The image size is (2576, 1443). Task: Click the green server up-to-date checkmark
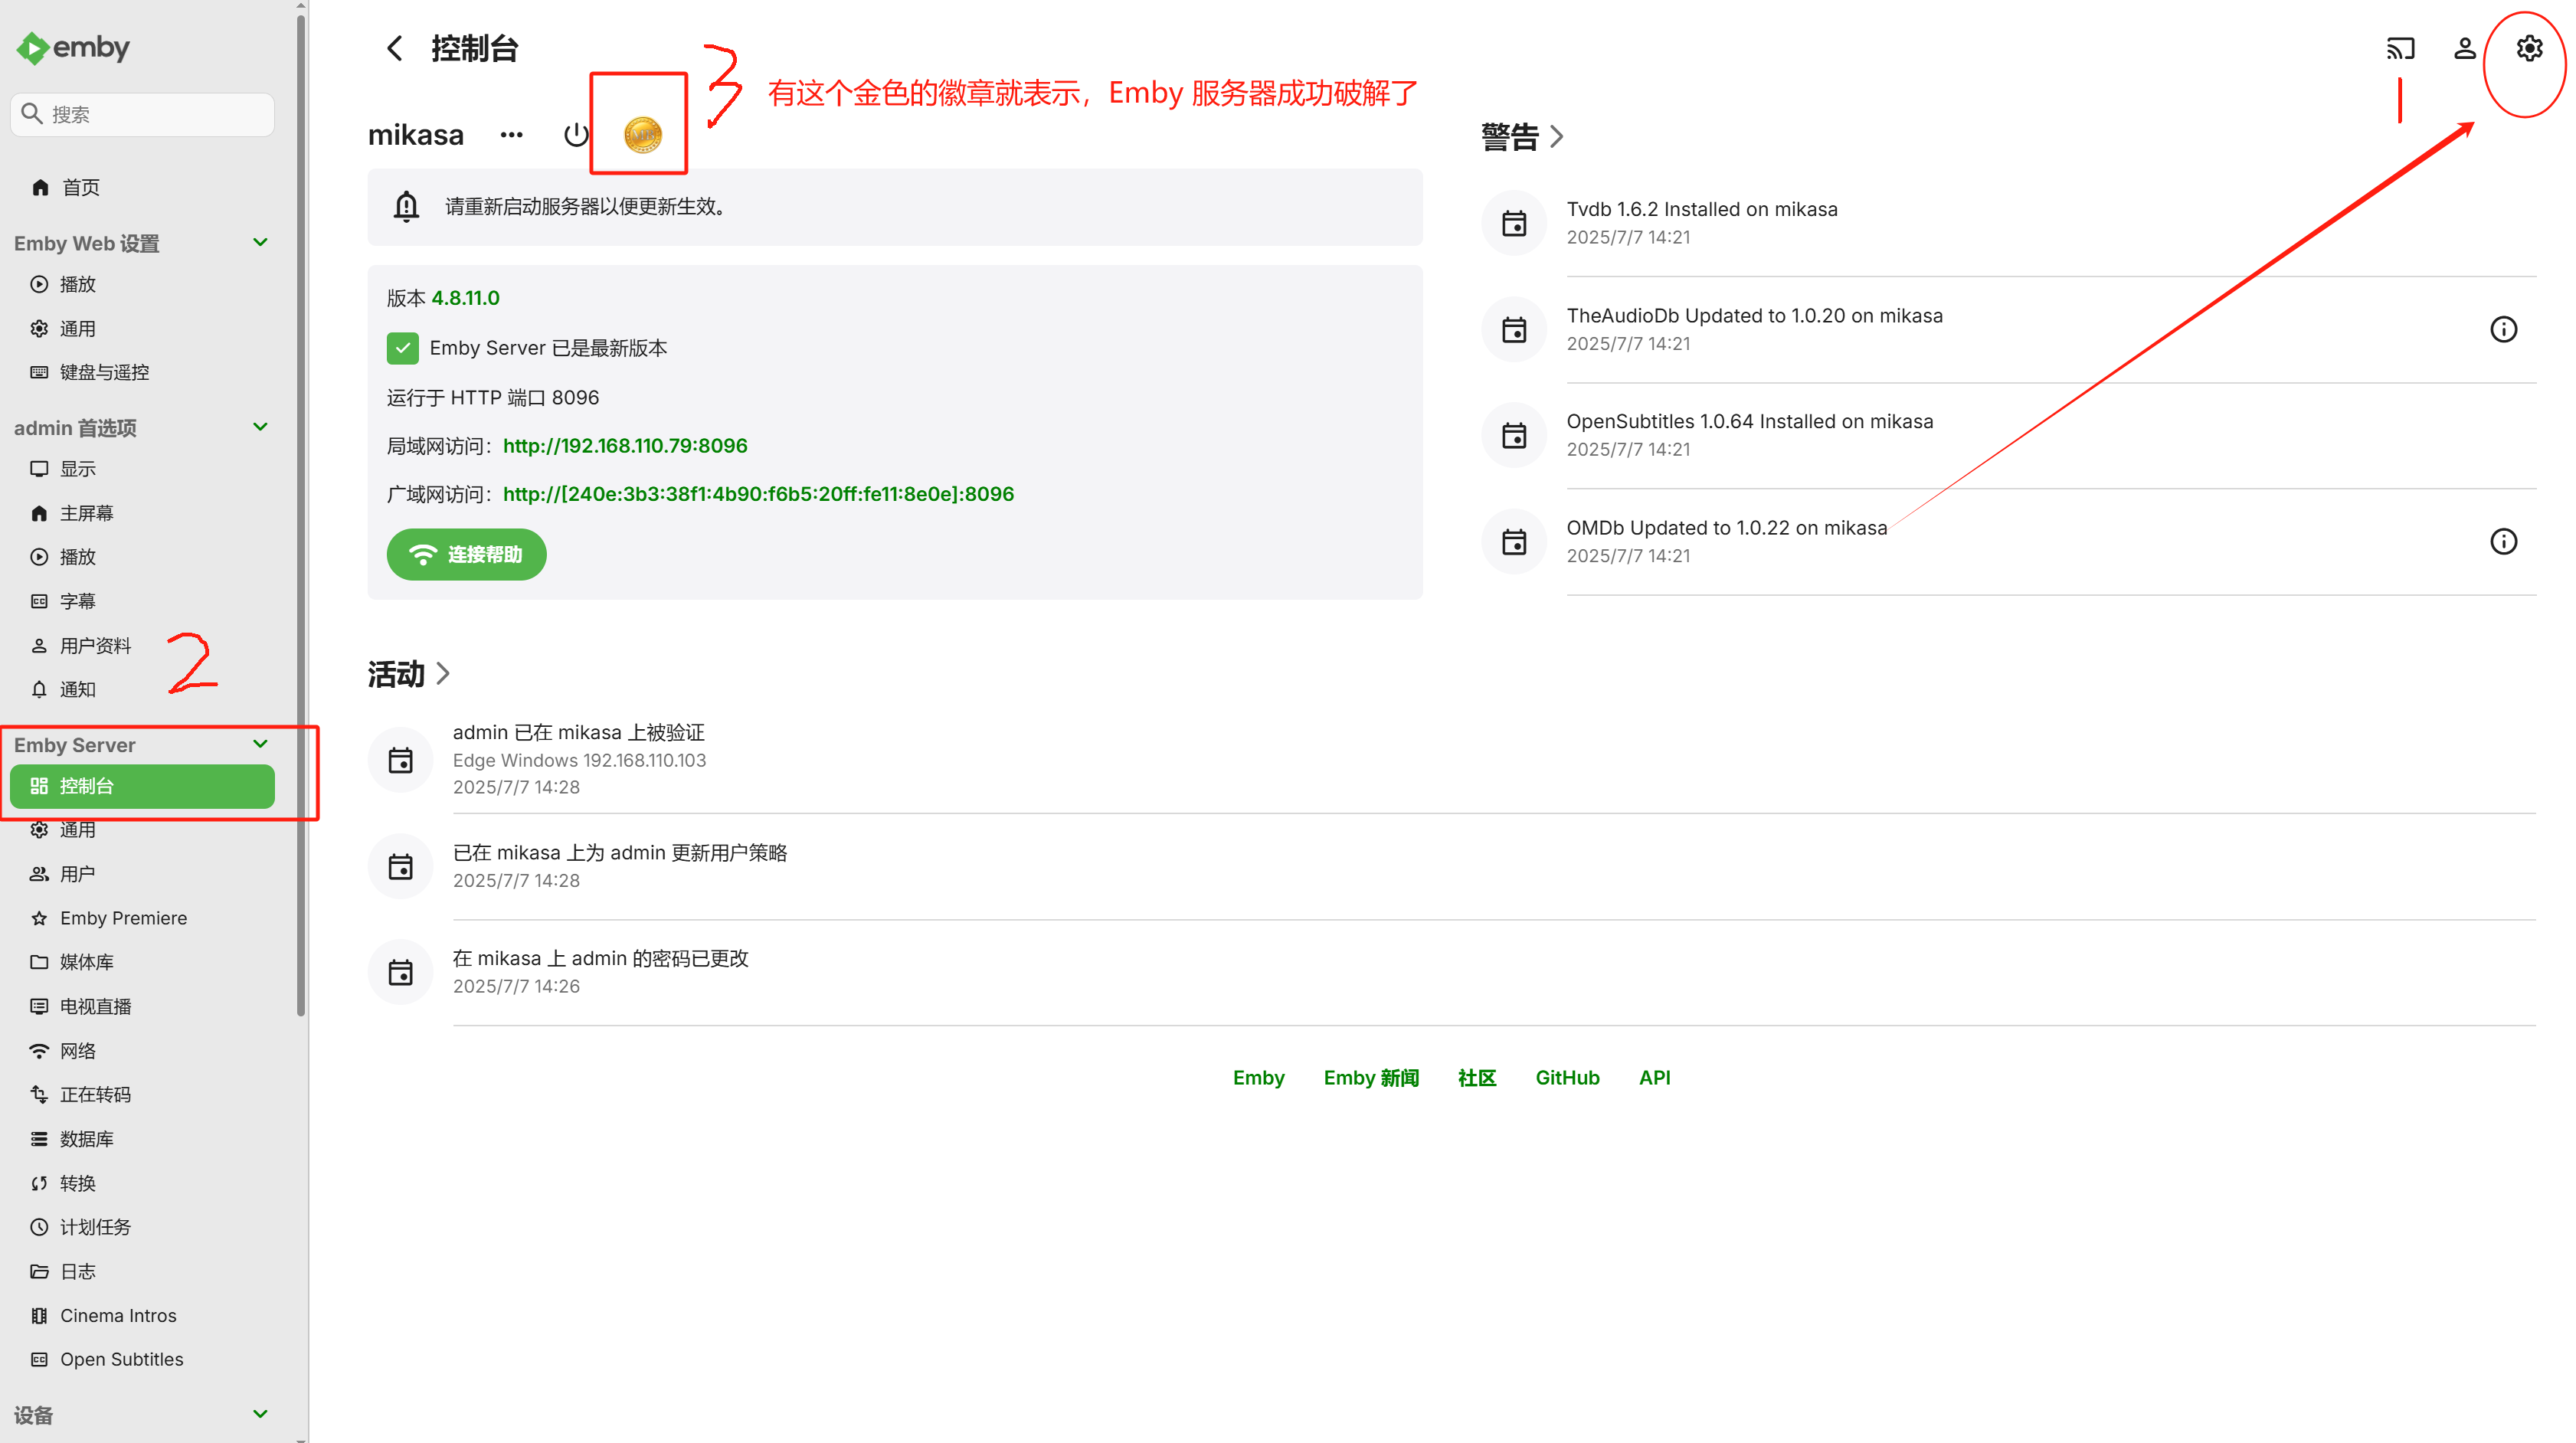pyautogui.click(x=402, y=348)
